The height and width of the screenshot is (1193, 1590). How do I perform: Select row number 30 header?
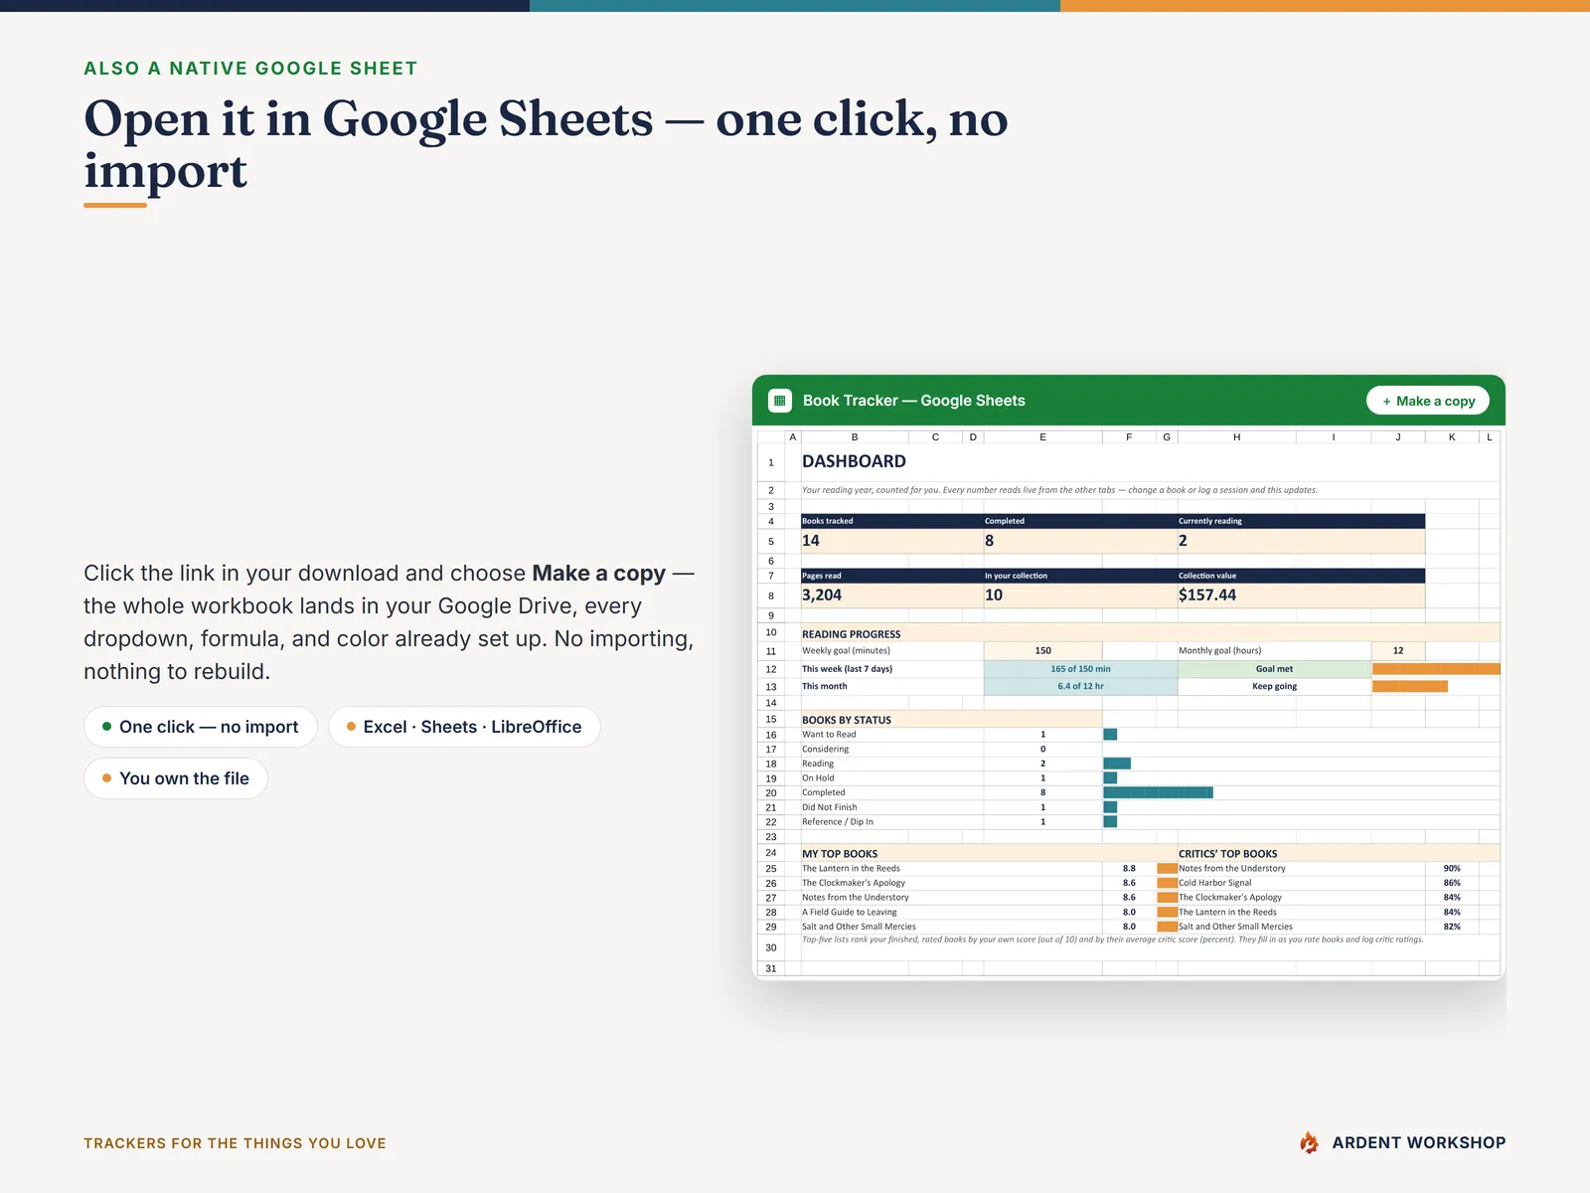[x=770, y=947]
